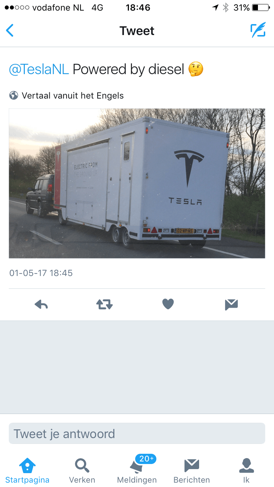Switch to the Startpagina tab

[x=27, y=471]
